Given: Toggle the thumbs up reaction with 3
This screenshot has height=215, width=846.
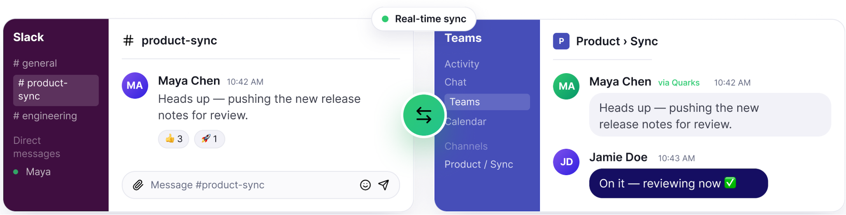Looking at the screenshot, I should coord(174,139).
